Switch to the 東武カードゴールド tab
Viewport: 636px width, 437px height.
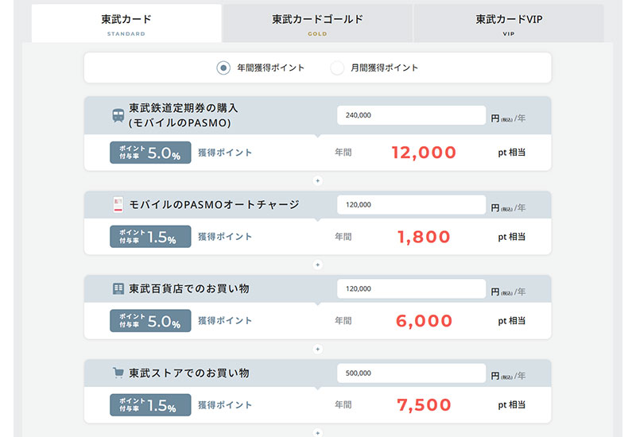coord(317,23)
